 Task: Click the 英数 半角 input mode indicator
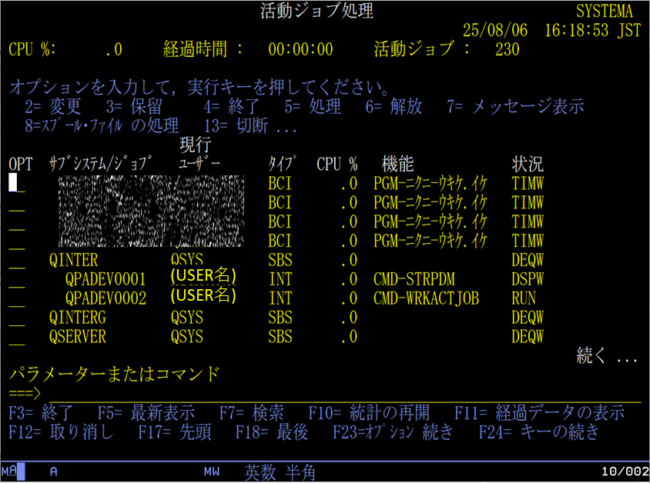280,472
